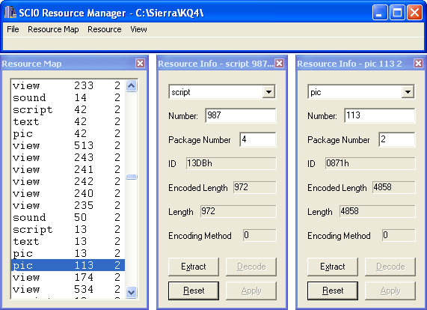Viewport: 427px width, 310px height.
Task: Open the Resource Map menu
Action: point(53,29)
